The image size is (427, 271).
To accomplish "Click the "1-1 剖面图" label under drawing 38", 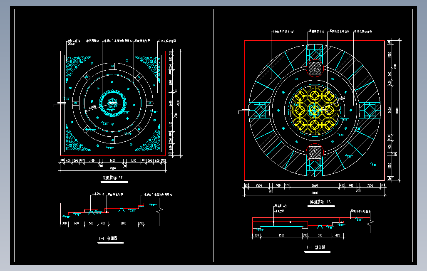I will coord(316,247).
